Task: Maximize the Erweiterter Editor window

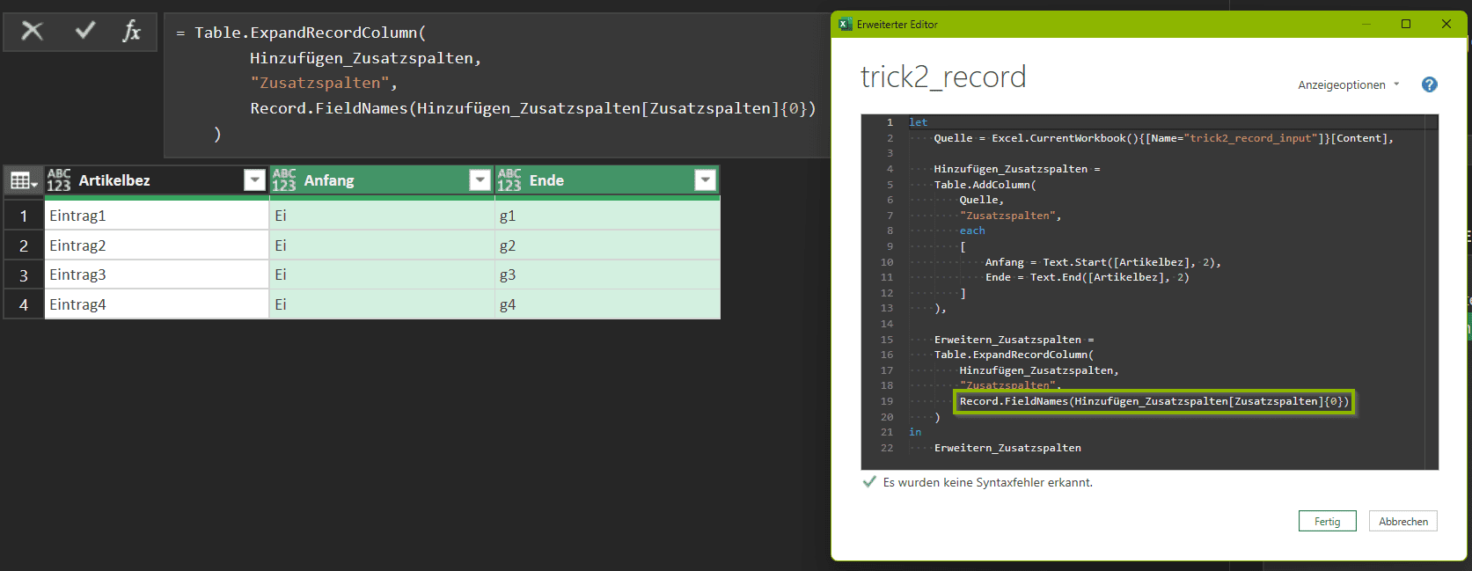Action: (x=1406, y=24)
